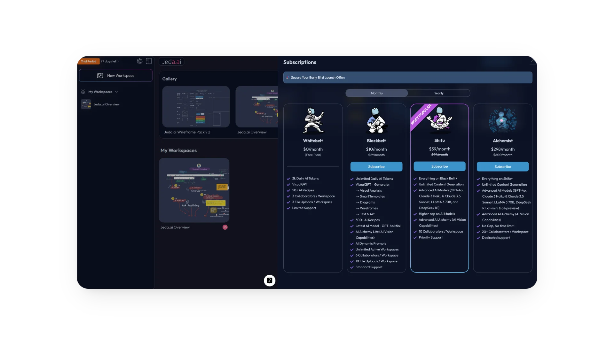Click the JD avatar on Jeda.ai Overview card
The image size is (614, 345).
click(x=225, y=227)
